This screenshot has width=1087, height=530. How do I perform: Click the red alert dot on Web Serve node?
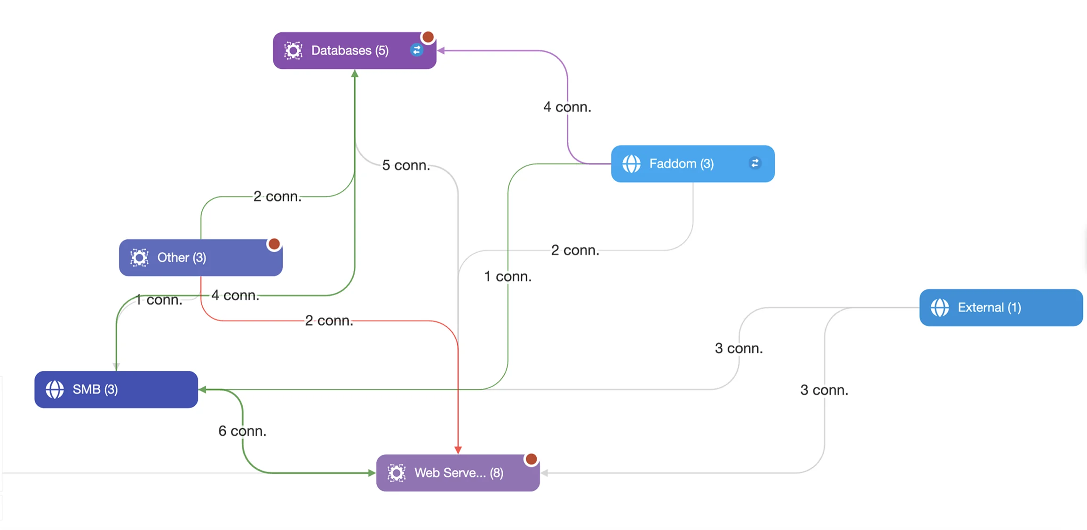point(531,459)
